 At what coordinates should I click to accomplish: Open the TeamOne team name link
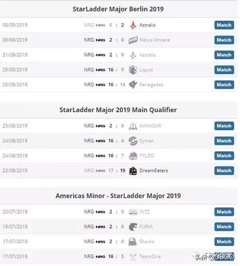tap(150, 256)
